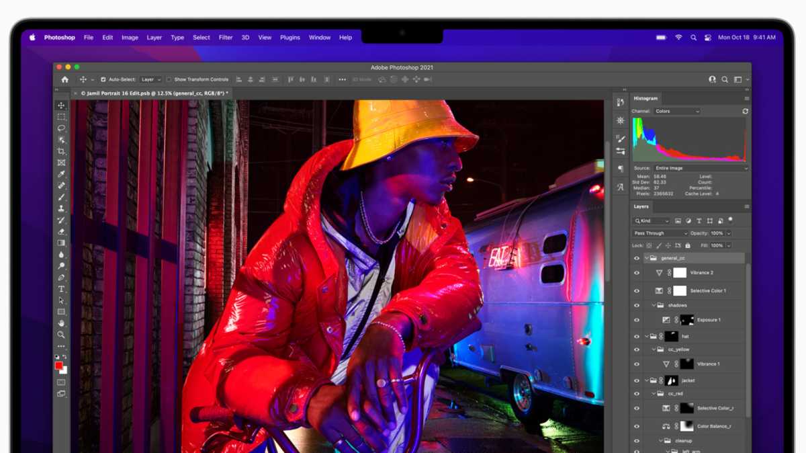This screenshot has height=453, width=806.
Task: Open the Histogram panel options menu
Action: click(746, 98)
